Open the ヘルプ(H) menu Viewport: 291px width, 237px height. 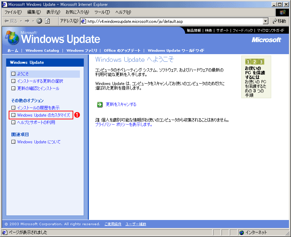tap(123, 12)
